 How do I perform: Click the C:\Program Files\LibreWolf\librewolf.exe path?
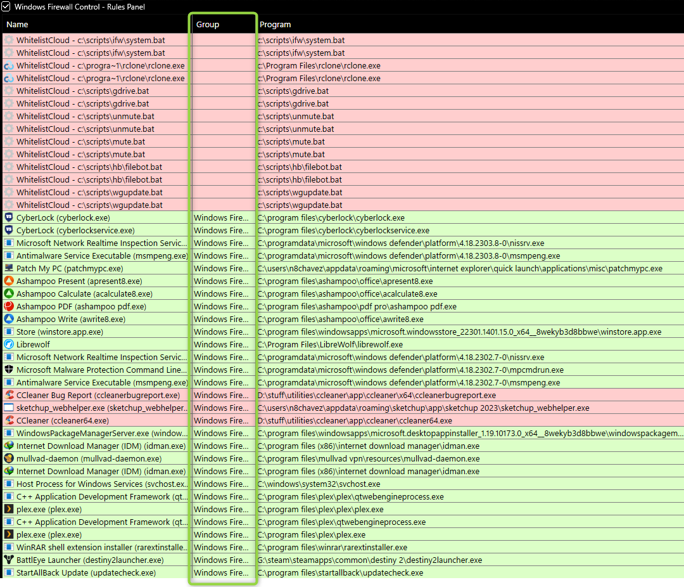(x=330, y=345)
